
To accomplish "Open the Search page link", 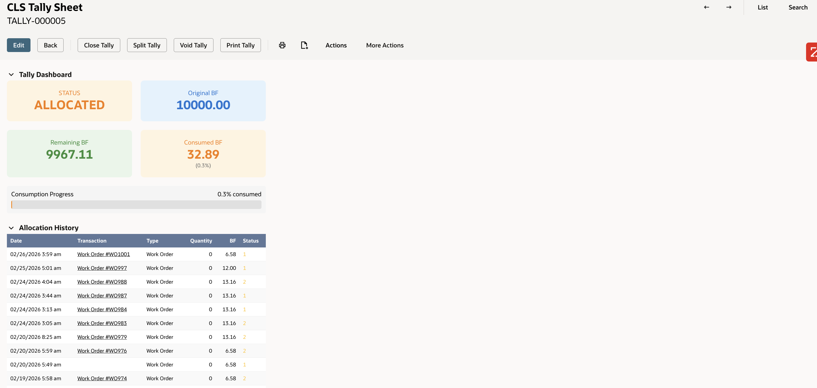I will pyautogui.click(x=798, y=7).
